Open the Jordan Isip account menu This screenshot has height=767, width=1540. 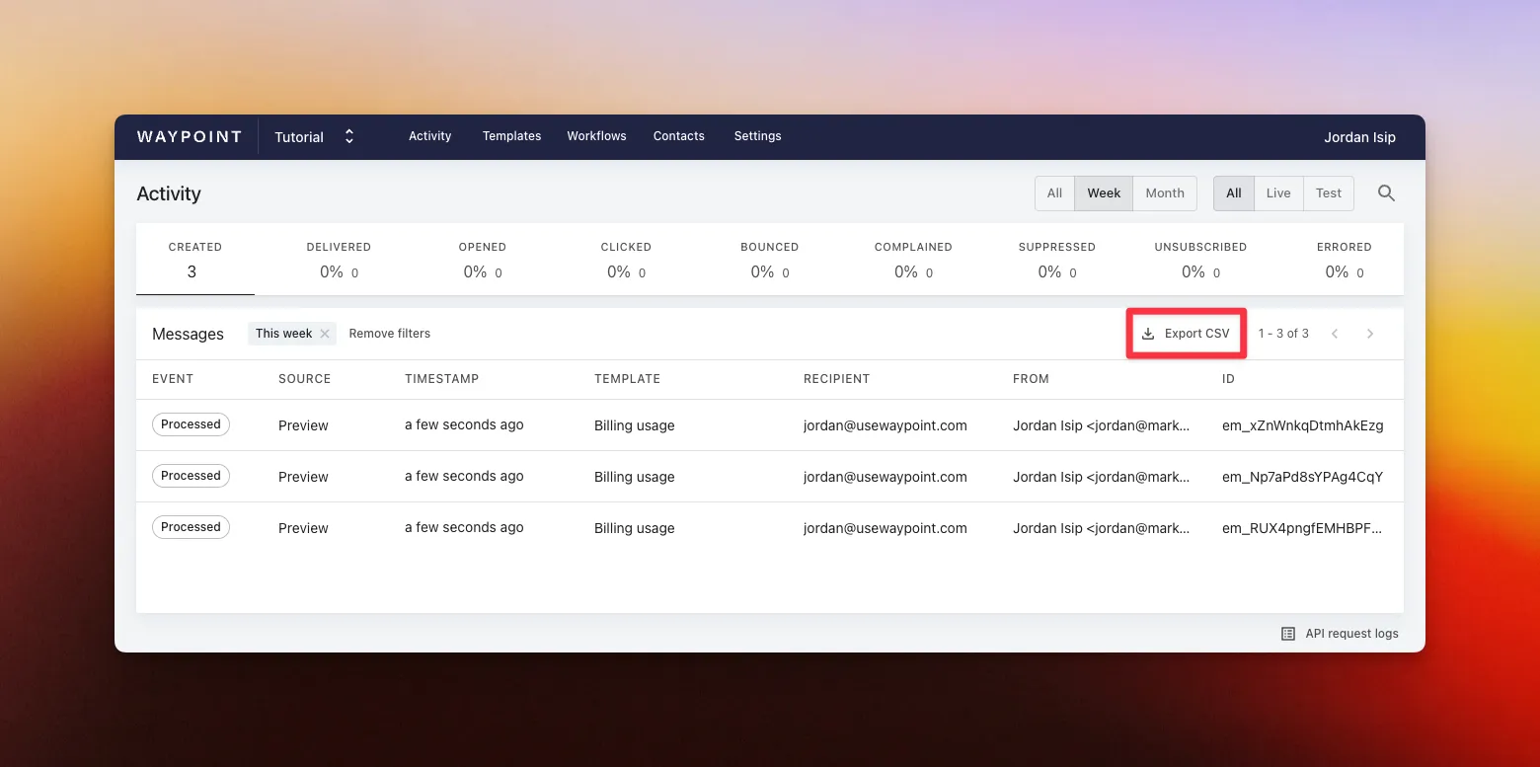point(1359,137)
